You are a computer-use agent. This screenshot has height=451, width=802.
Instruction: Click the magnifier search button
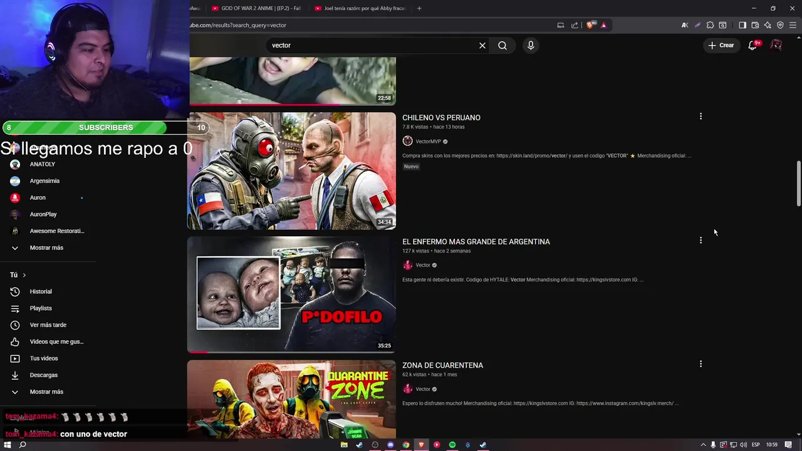503,45
